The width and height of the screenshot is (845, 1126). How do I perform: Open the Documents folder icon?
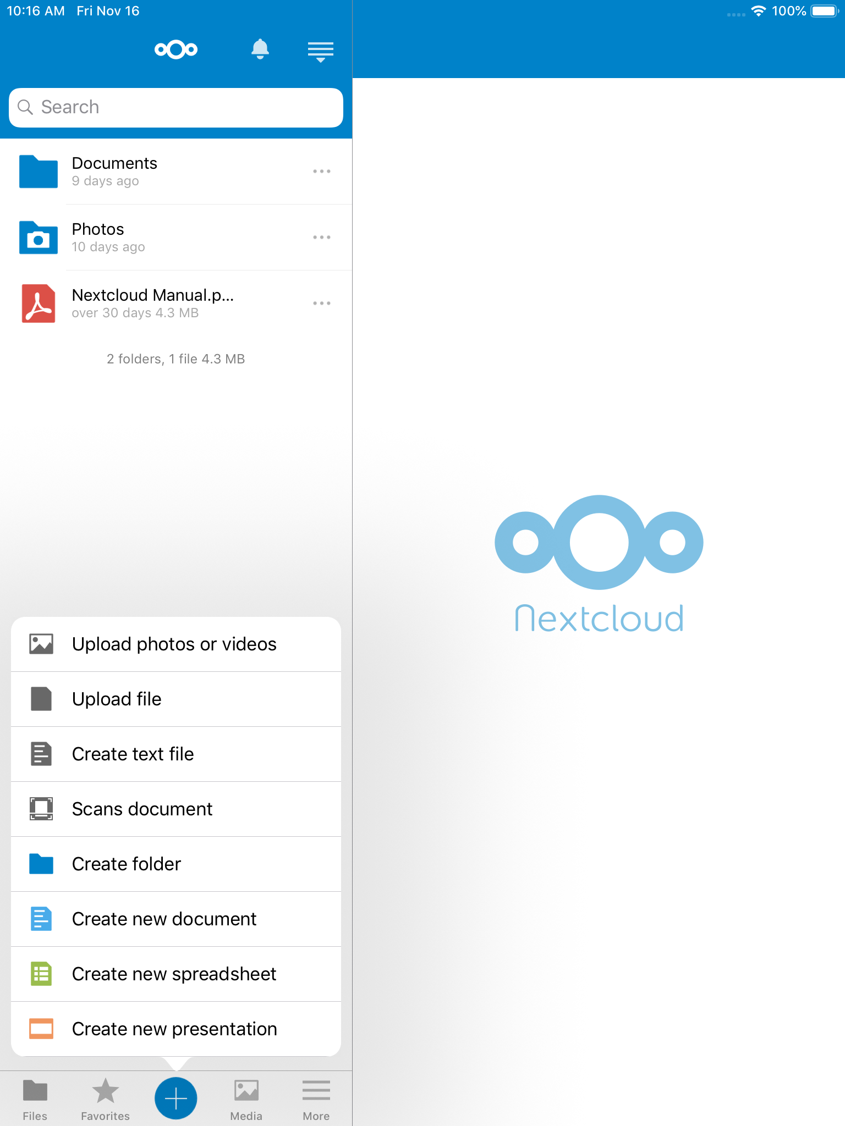point(39,172)
